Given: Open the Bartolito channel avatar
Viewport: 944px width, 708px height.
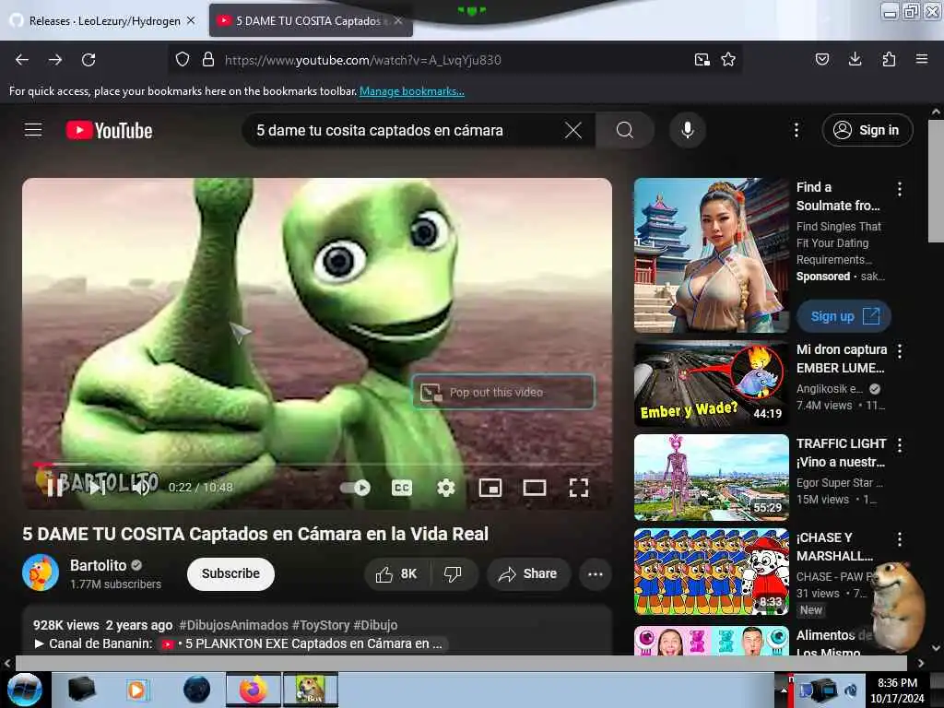Looking at the screenshot, I should click(x=41, y=572).
